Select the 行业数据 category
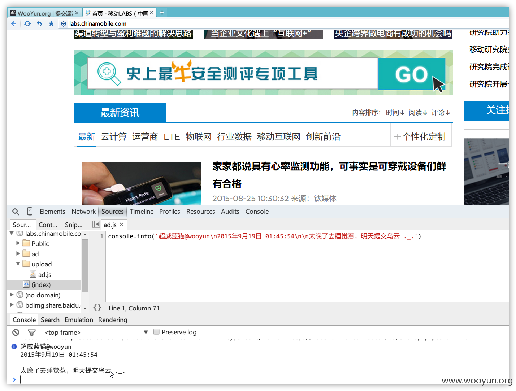The width and height of the screenshot is (516, 391). (x=234, y=137)
